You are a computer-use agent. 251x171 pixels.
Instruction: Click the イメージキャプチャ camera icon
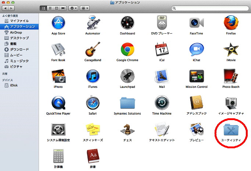(231, 103)
